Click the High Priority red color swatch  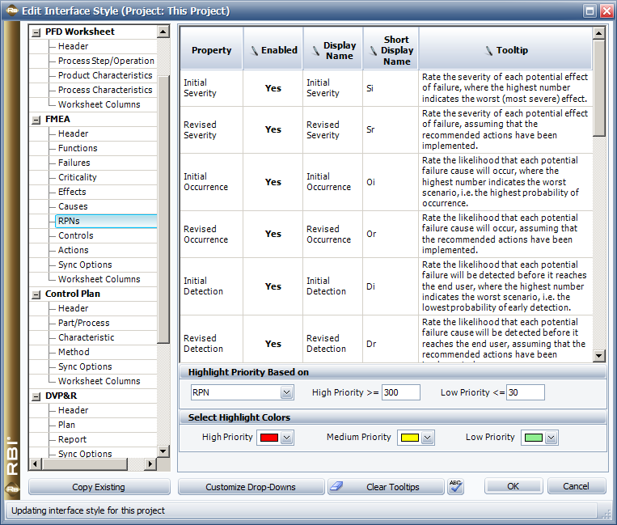pyautogui.click(x=268, y=438)
